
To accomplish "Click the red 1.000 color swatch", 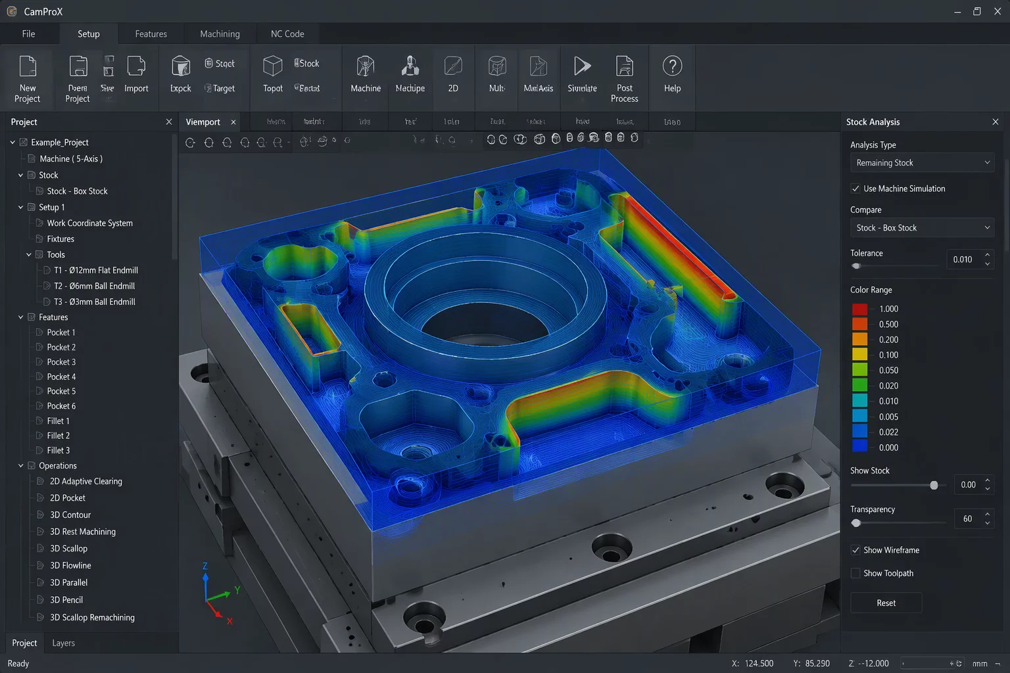I will (859, 309).
